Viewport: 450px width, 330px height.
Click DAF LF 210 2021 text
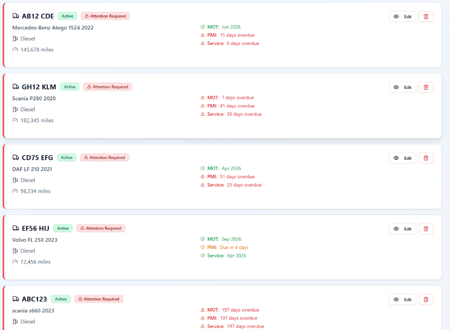click(x=32, y=169)
